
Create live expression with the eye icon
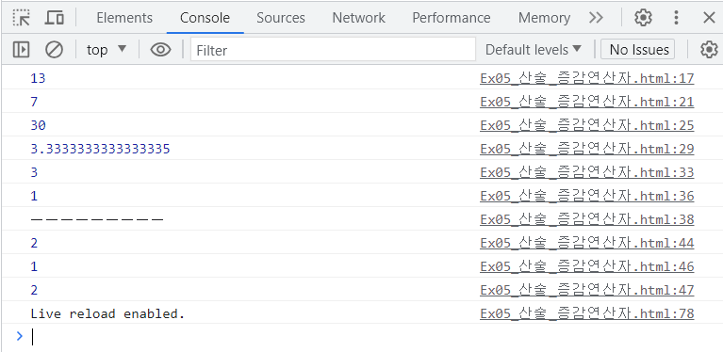[x=160, y=49]
